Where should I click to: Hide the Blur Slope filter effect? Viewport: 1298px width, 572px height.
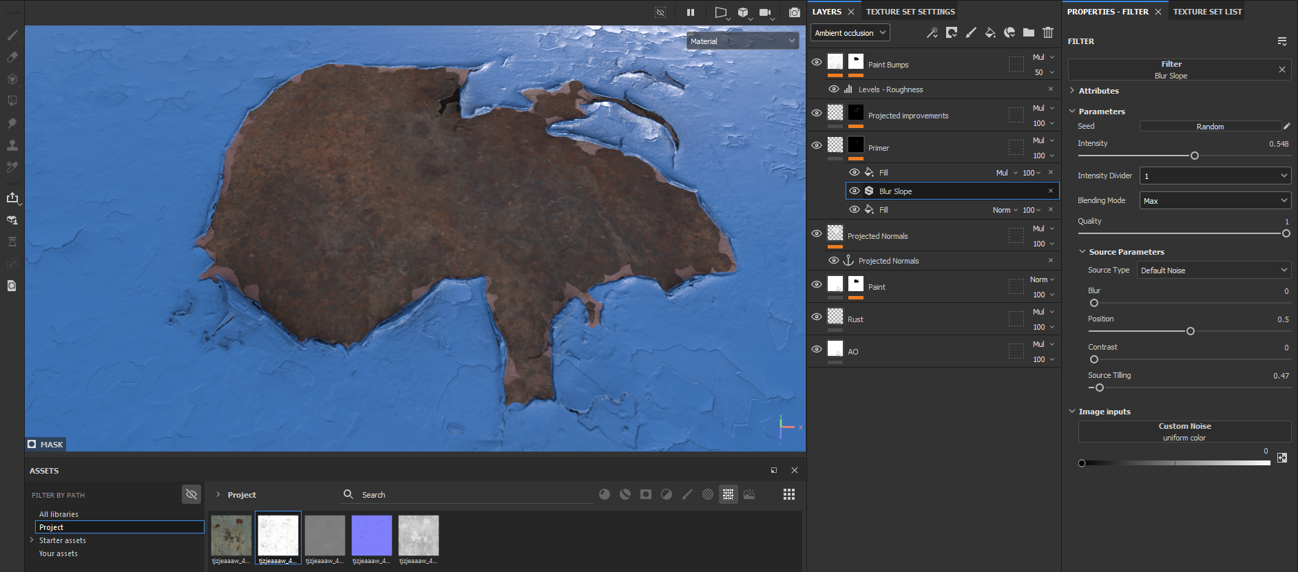tap(855, 191)
